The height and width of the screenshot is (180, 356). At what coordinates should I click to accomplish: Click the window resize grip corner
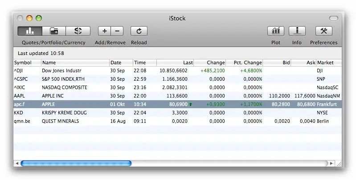339,164
